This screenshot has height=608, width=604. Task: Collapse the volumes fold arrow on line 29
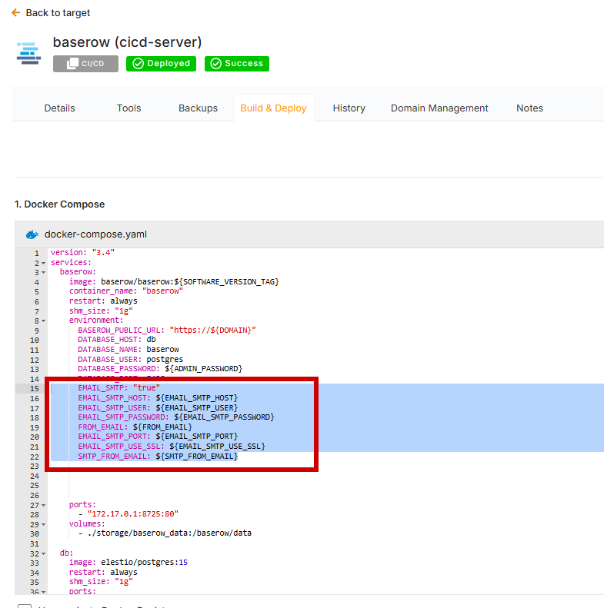tap(44, 525)
